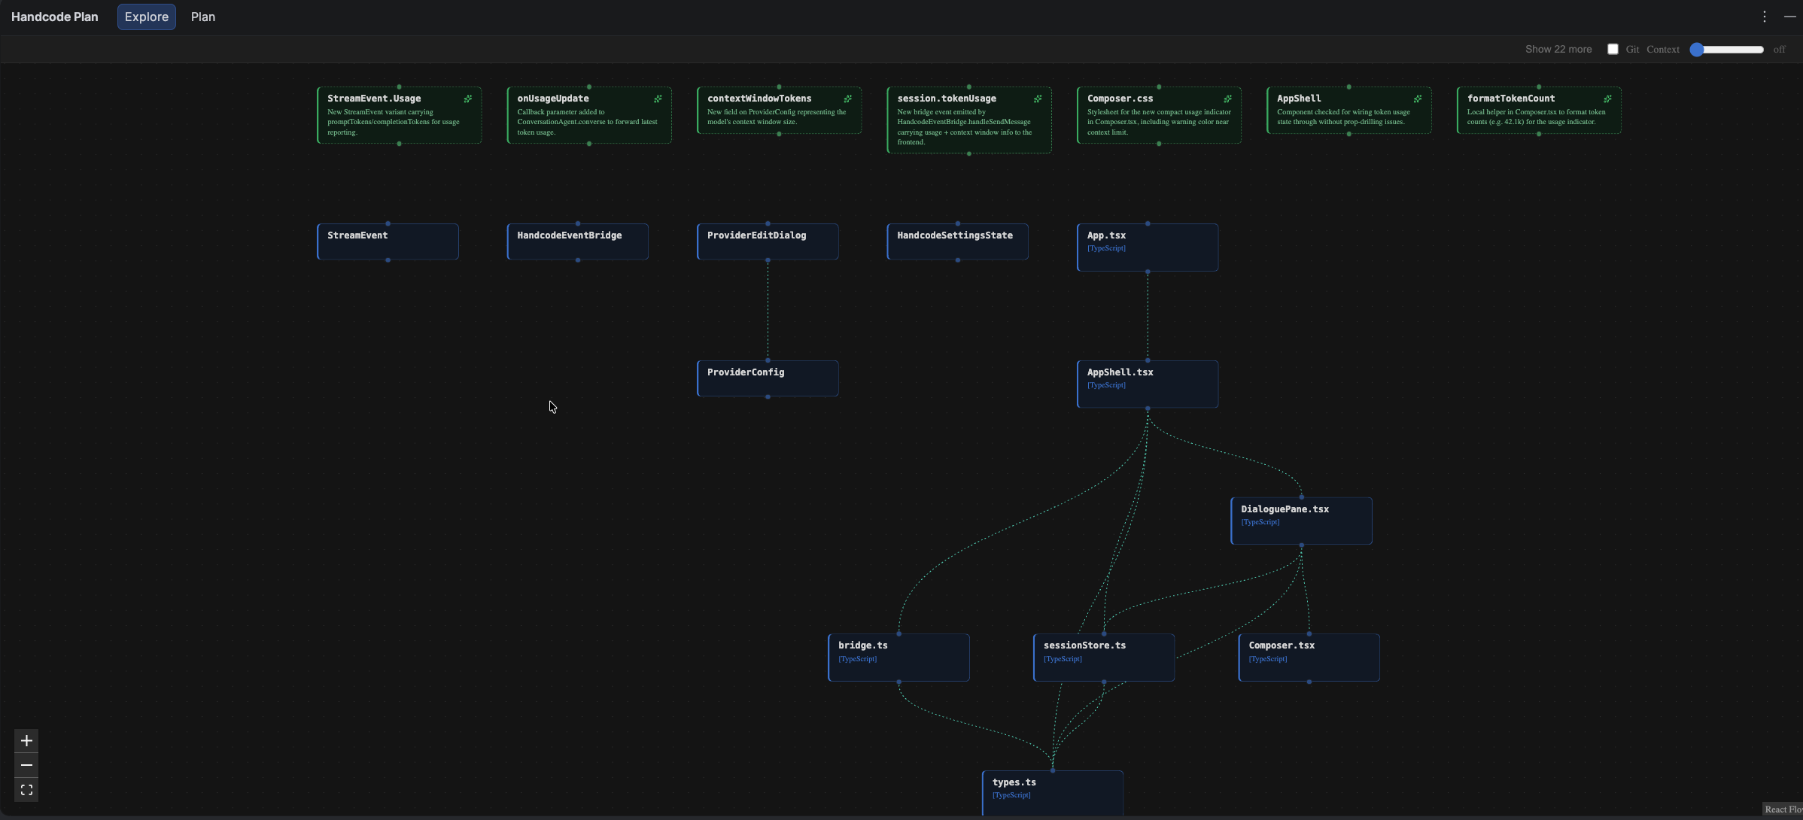Viewport: 1803px width, 820px height.
Task: Click the sparkle icon on StreamEvent.Usage card
Action: (x=467, y=99)
